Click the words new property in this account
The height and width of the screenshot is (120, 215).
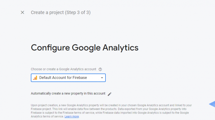[85, 93]
